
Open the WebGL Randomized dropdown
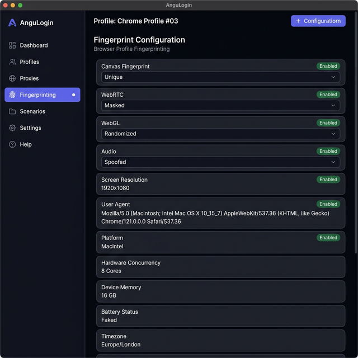[220, 134]
